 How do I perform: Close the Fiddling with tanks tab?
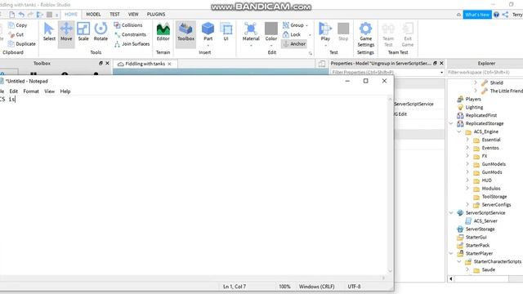pyautogui.click(x=169, y=64)
